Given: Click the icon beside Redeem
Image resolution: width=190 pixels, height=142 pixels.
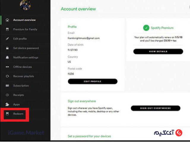Looking at the screenshot, I should tap(7, 114).
